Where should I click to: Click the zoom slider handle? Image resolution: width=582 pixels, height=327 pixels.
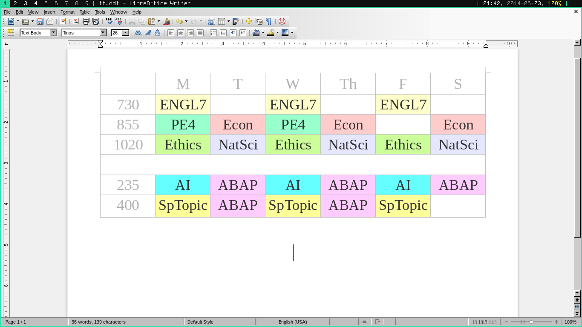[531, 322]
